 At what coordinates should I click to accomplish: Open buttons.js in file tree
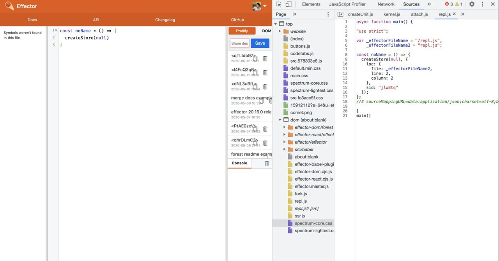coord(300,46)
